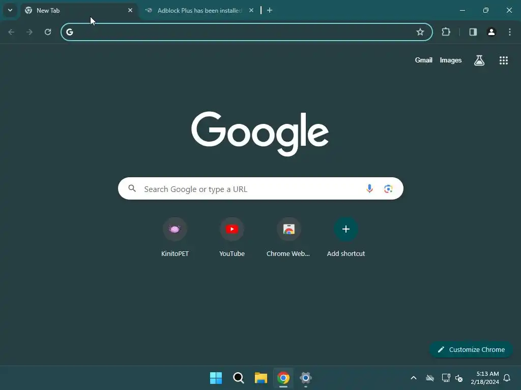This screenshot has height=390, width=521.
Task: Open a new tab with plus button
Action: click(x=270, y=10)
